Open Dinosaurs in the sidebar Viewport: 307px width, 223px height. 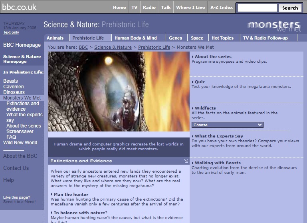coord(14,92)
